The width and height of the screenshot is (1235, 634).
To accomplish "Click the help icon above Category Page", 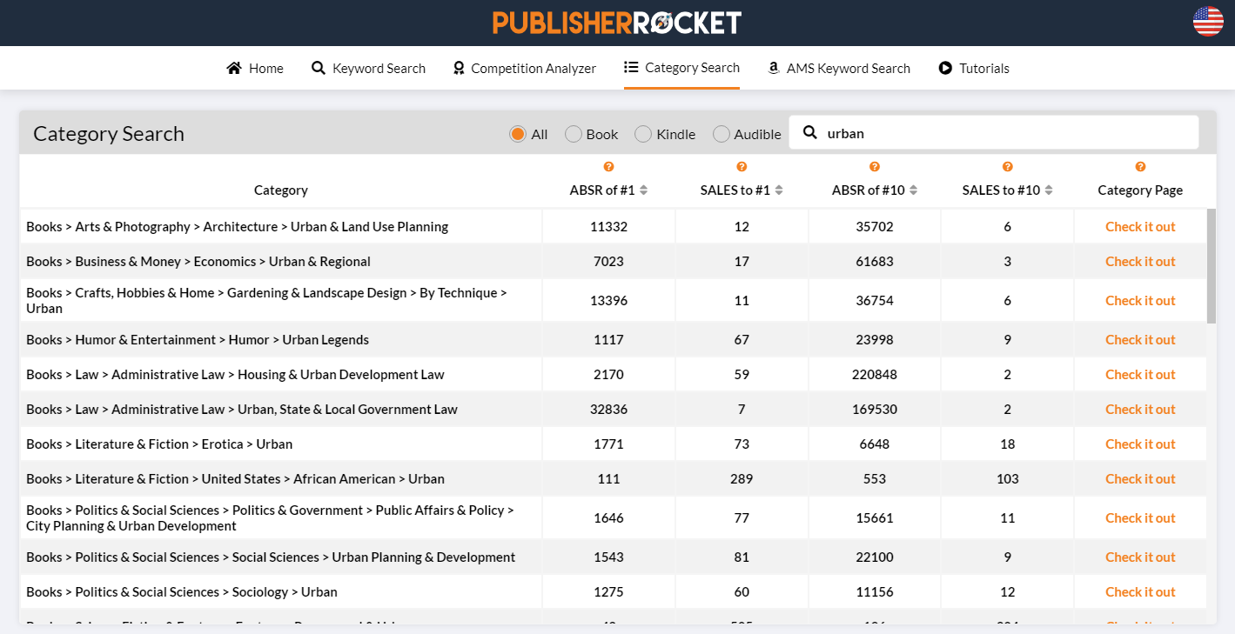I will point(1140,166).
